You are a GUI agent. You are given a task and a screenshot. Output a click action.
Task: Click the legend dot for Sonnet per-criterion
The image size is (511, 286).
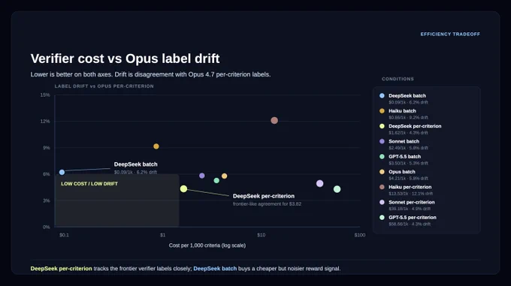coord(382,202)
